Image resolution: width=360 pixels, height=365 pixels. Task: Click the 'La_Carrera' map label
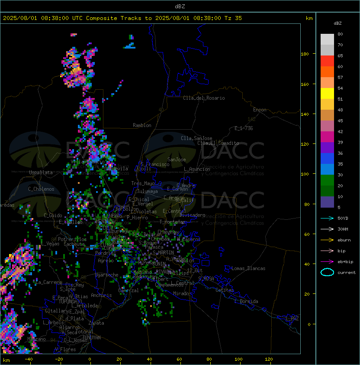pyautogui.click(x=49, y=282)
